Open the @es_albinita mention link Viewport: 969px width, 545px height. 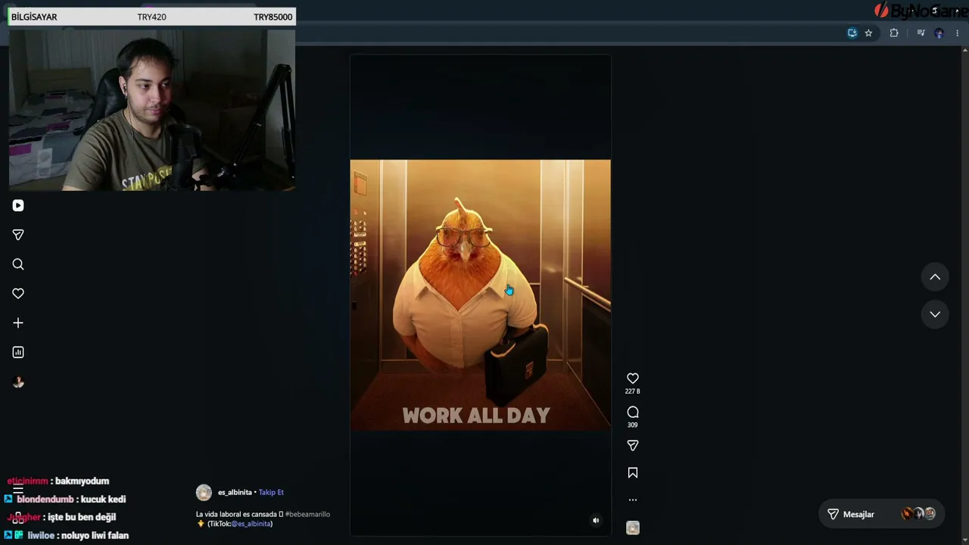pyautogui.click(x=251, y=524)
